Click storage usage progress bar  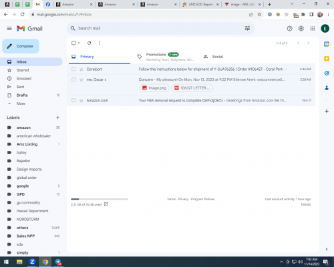pos(100,199)
